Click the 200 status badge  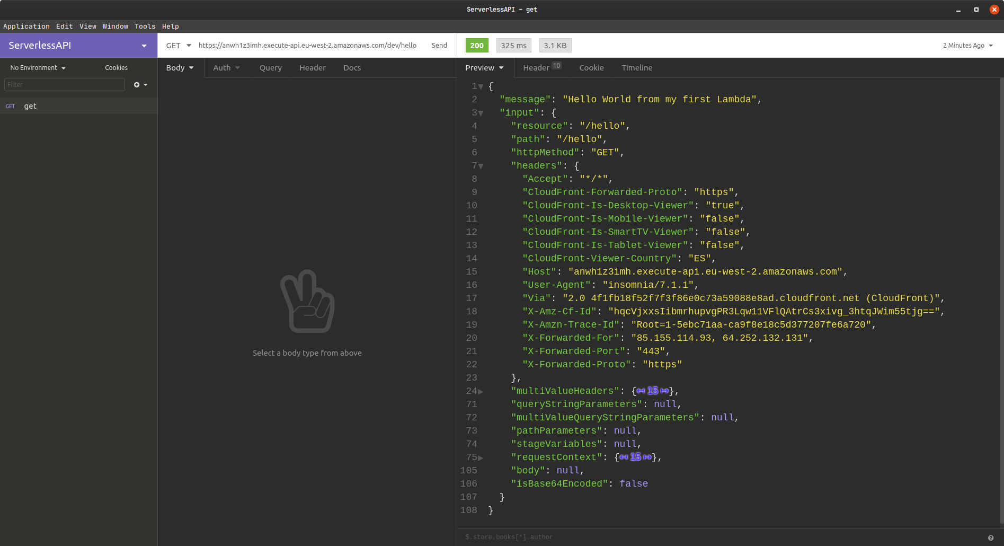click(x=477, y=46)
